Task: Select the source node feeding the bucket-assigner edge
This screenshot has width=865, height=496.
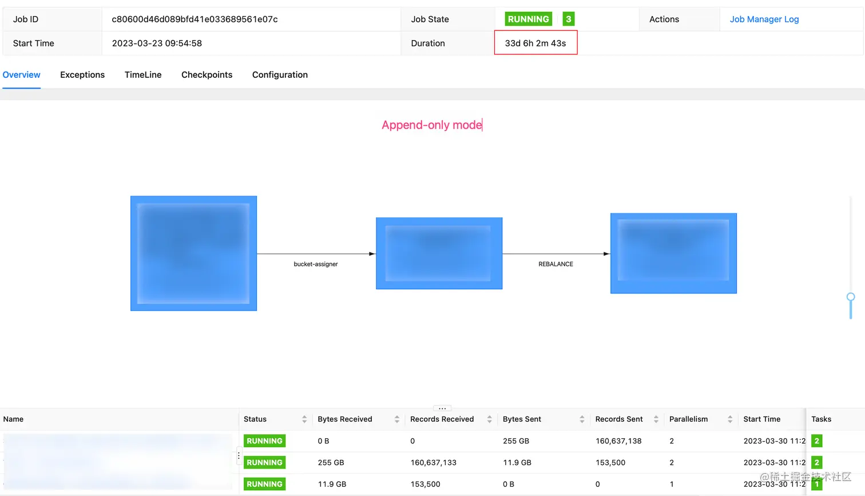Action: 193,253
